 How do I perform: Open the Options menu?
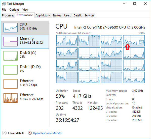click(x=14, y=10)
